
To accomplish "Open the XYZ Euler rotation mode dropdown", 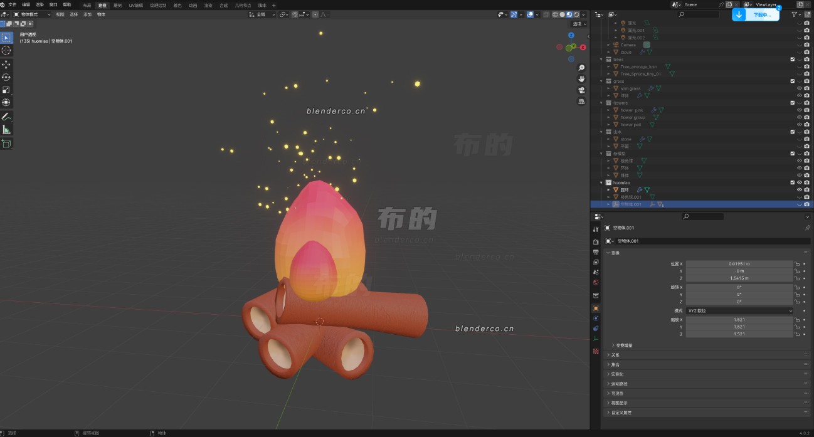I will tap(739, 310).
